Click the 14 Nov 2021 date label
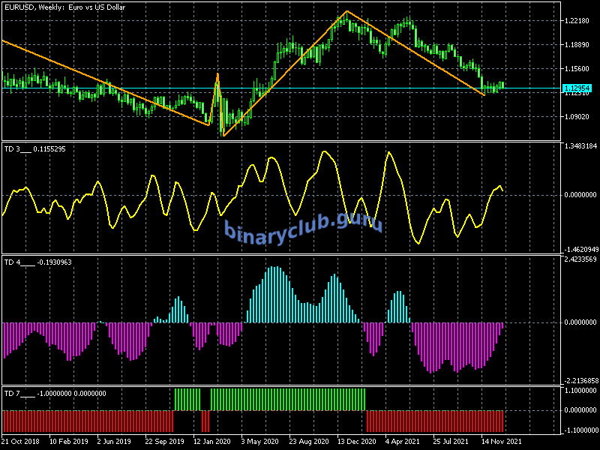 [501, 442]
